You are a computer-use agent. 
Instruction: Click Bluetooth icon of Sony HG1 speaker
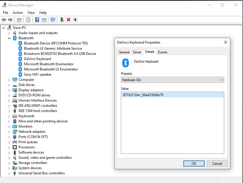point(20,74)
